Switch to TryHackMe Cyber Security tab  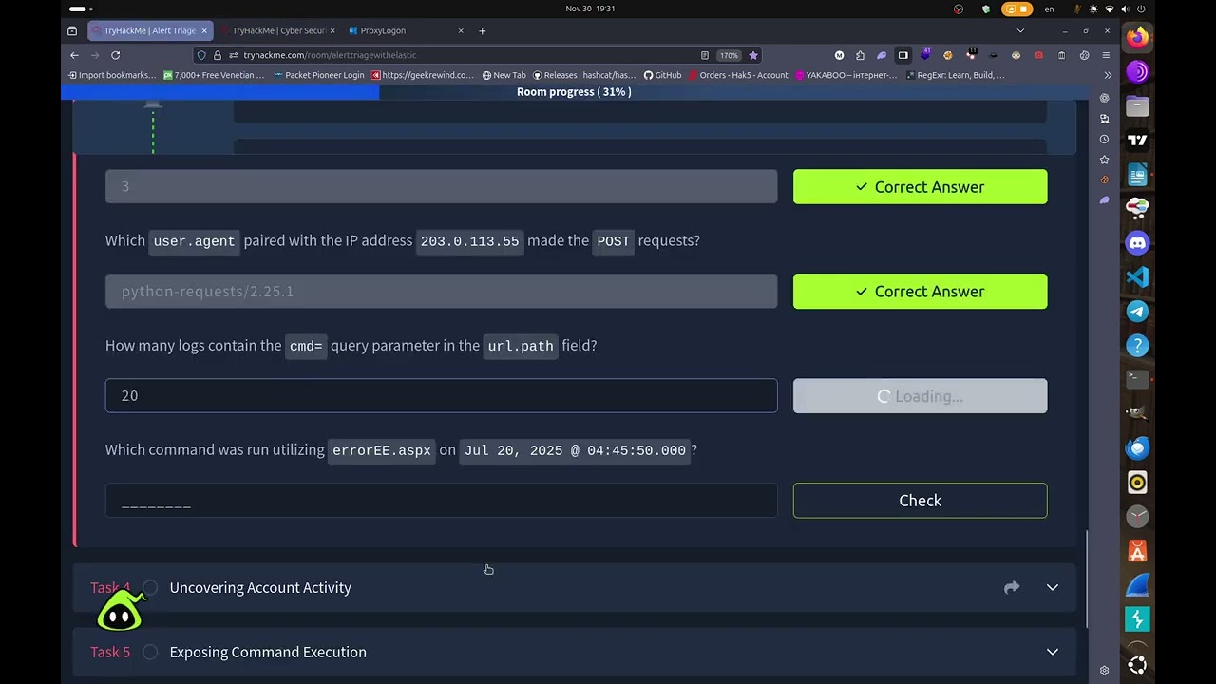pos(278,30)
